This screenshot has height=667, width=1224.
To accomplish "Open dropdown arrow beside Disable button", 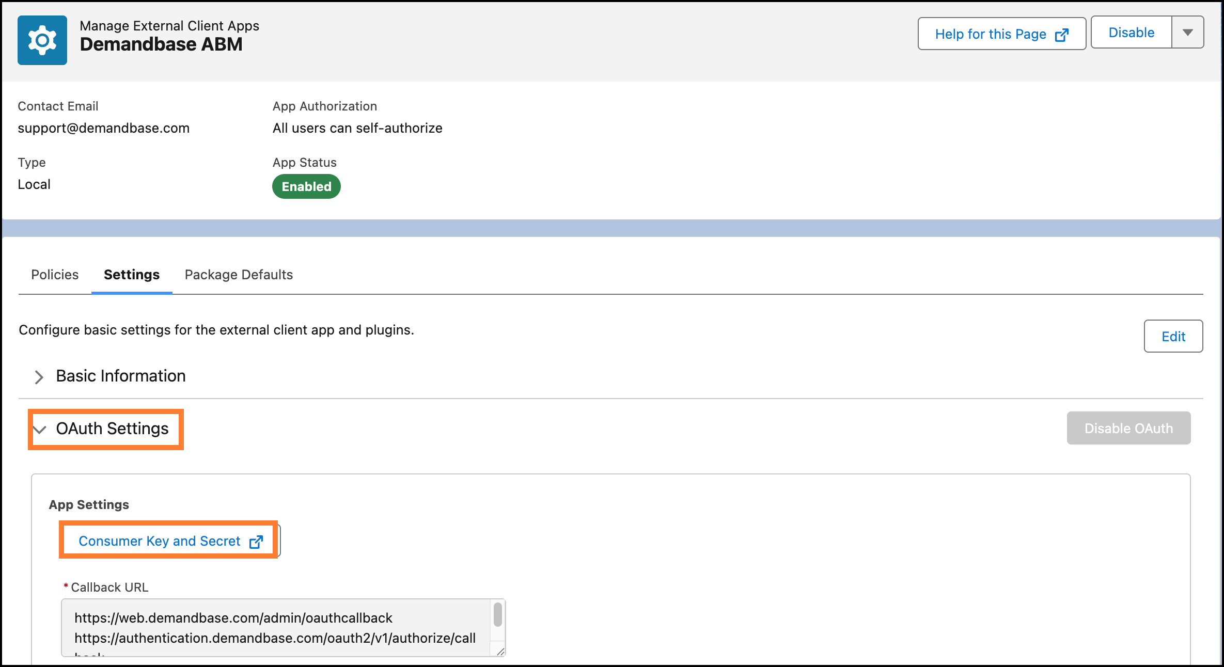I will (1187, 33).
